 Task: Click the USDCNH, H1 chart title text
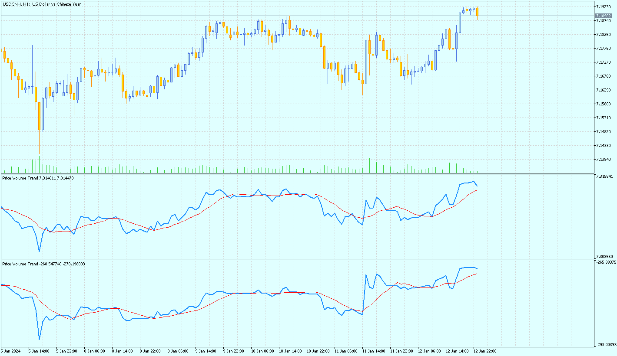point(42,4)
